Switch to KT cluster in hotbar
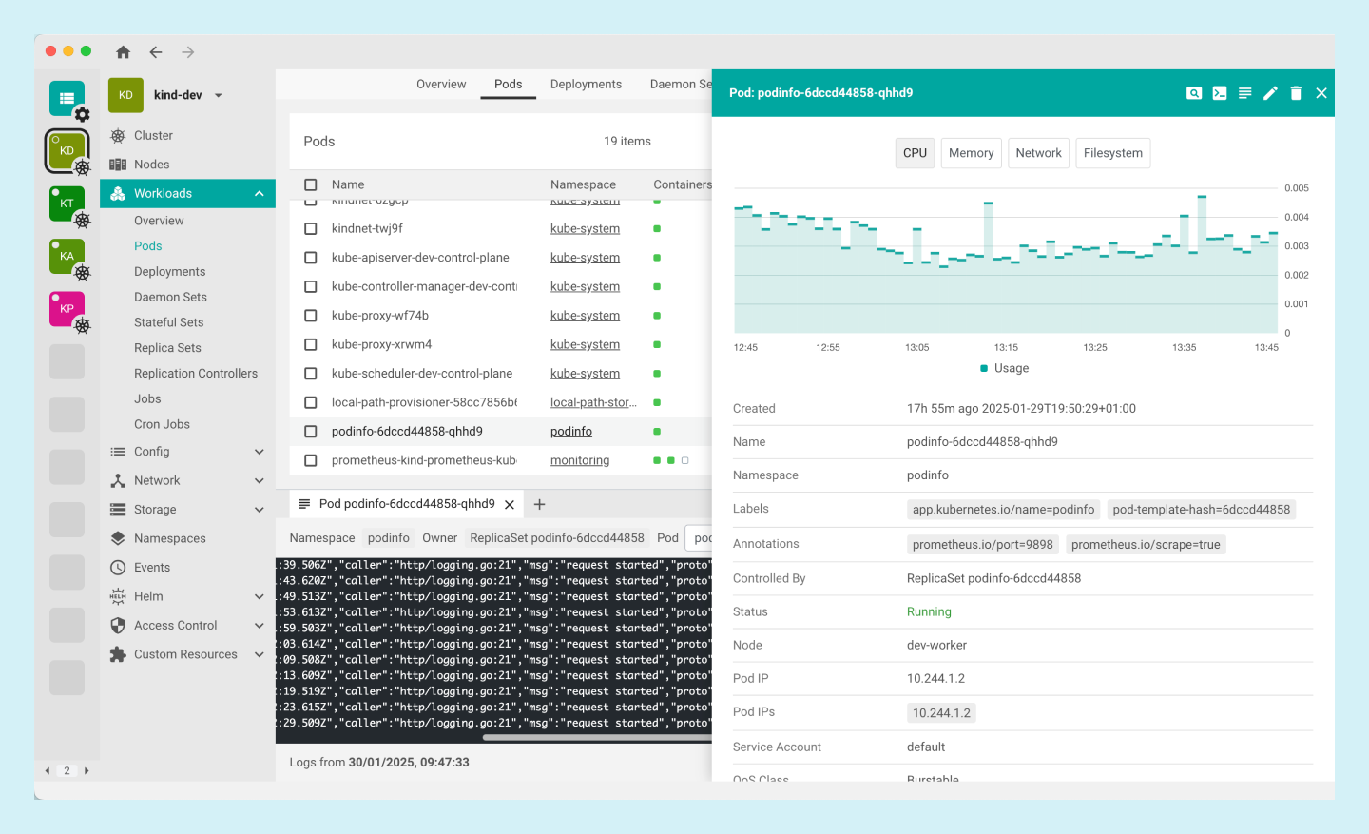1369x834 pixels. 67,204
